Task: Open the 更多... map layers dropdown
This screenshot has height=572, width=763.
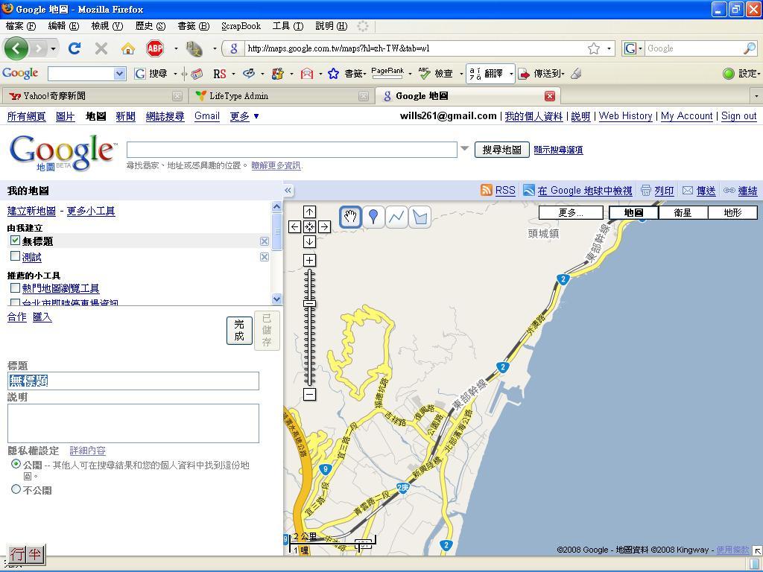Action: pos(571,212)
